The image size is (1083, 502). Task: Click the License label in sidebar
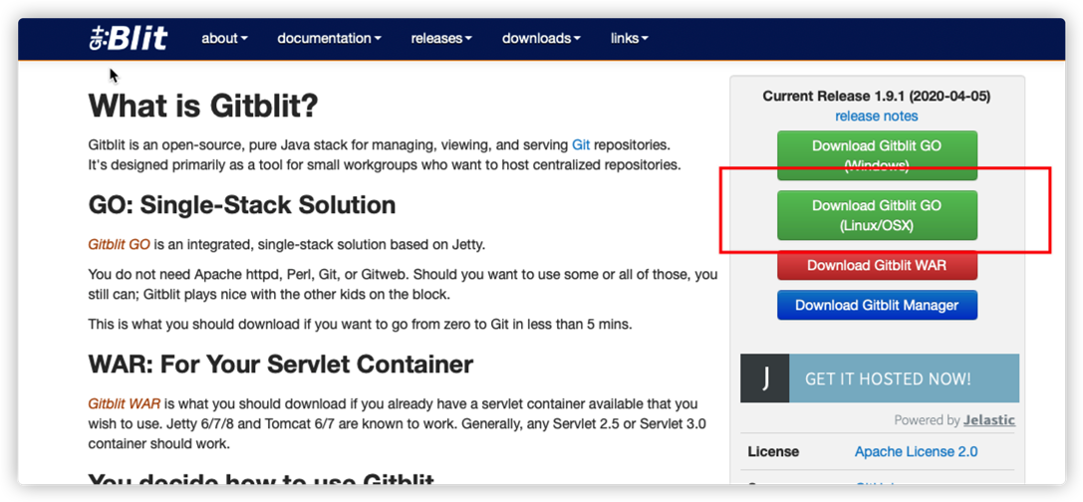[773, 452]
